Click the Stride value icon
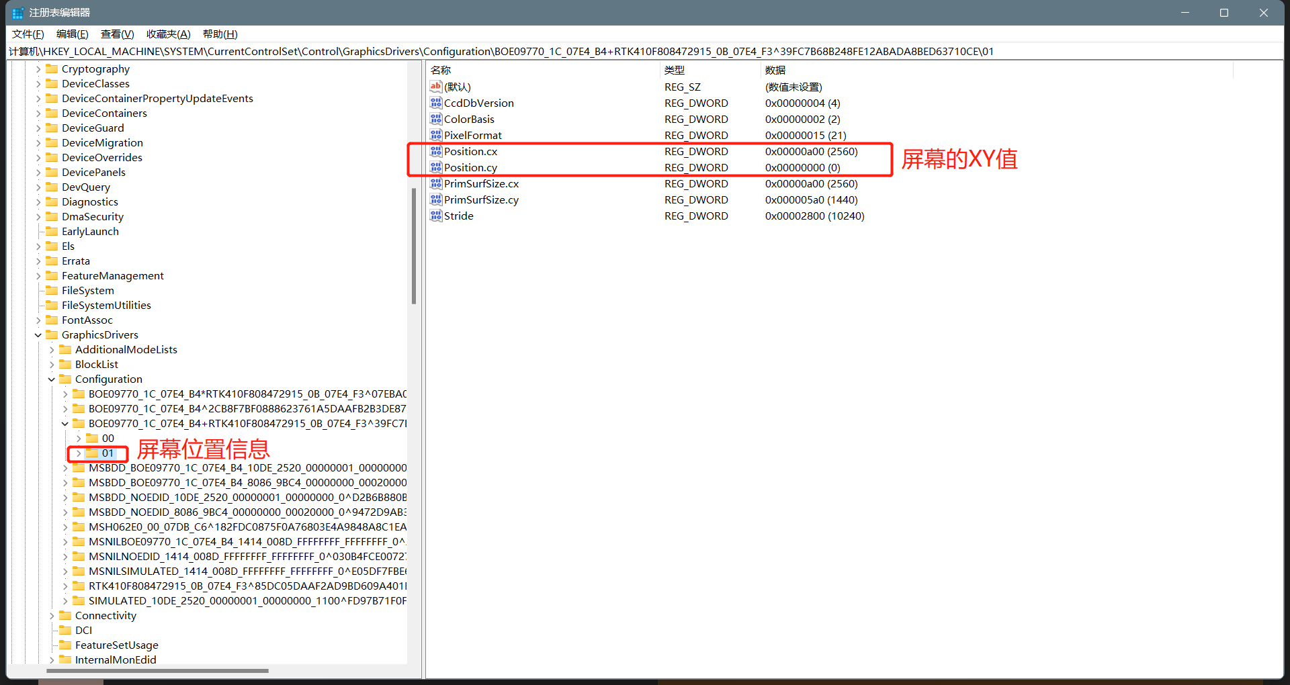 click(x=436, y=216)
